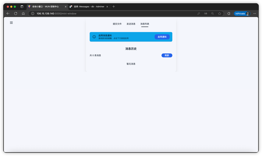Viewport: 262px width, 156px height.
Task: Switch to the 发送消息 tab
Action: (x=131, y=24)
